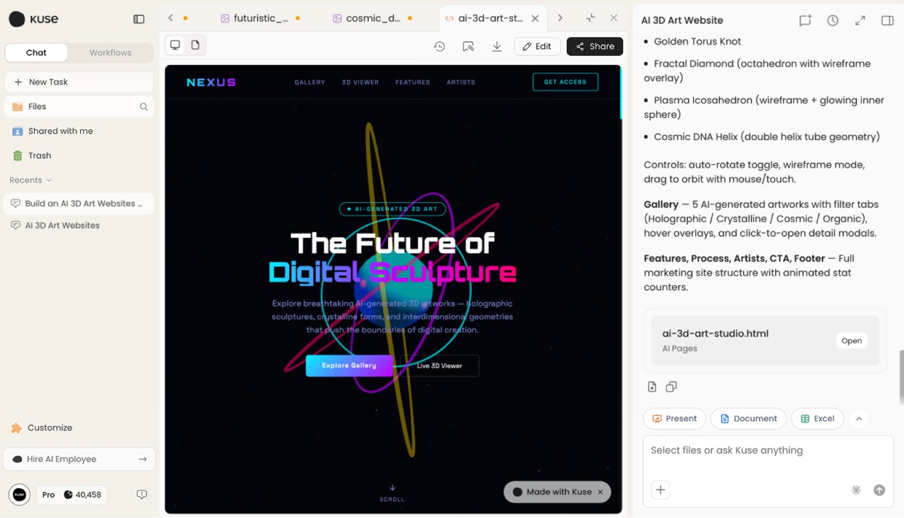904x518 pixels.
Task: Click Present action chip
Action: [675, 419]
